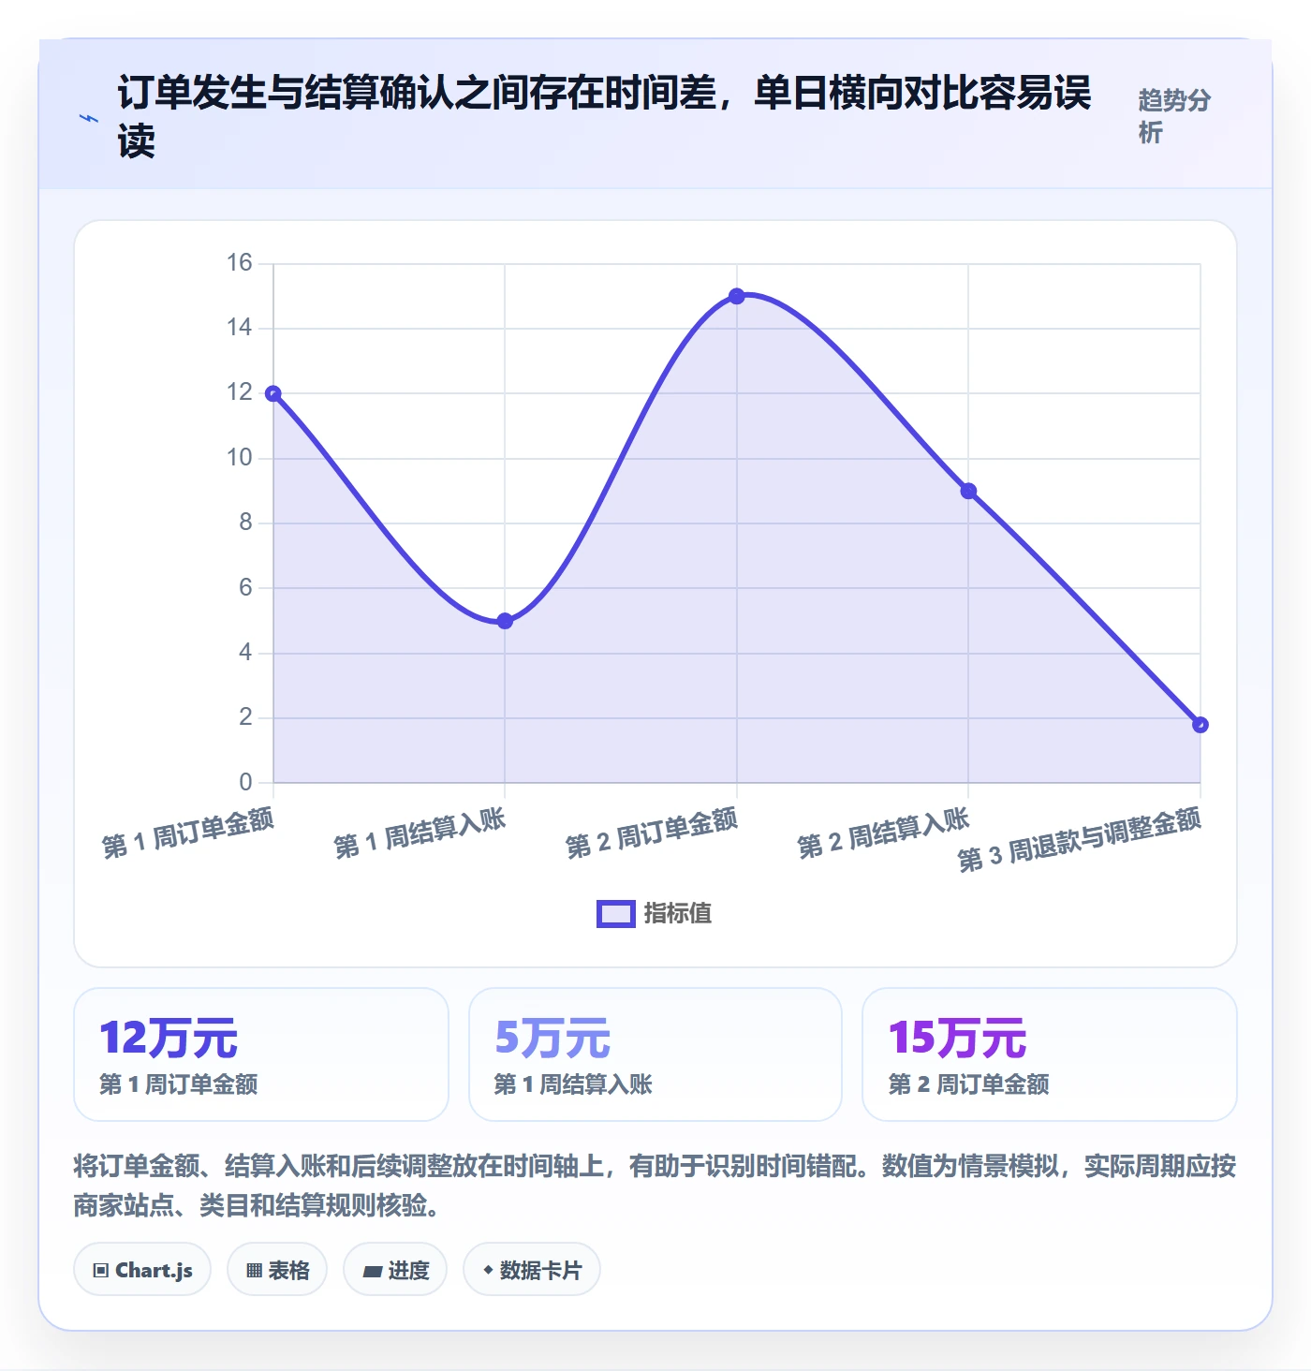Click the y-axis value 6
The width and height of the screenshot is (1311, 1371).
(245, 588)
